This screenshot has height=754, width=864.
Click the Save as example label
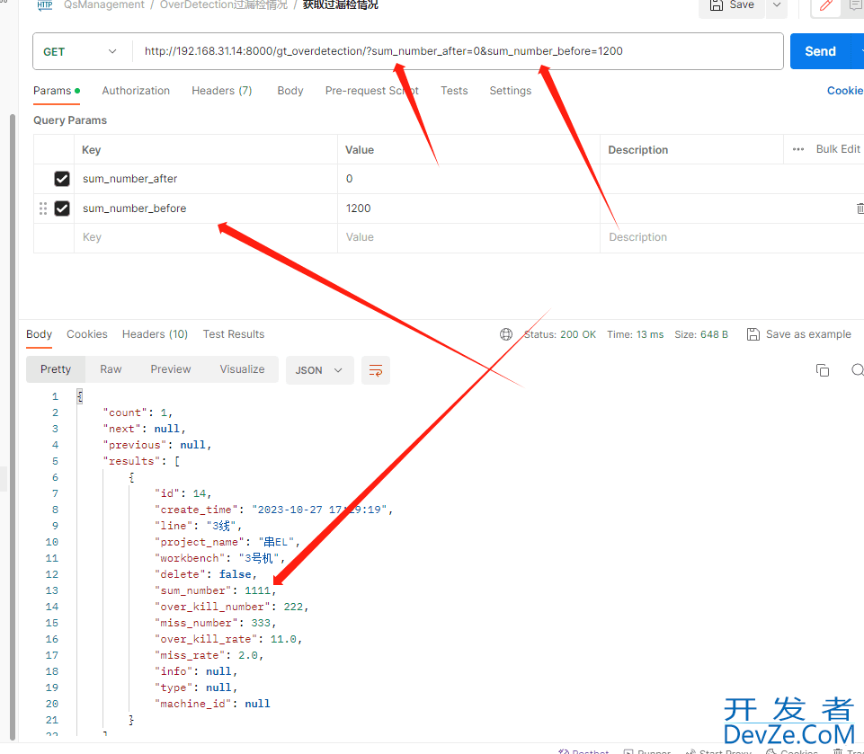tap(808, 334)
